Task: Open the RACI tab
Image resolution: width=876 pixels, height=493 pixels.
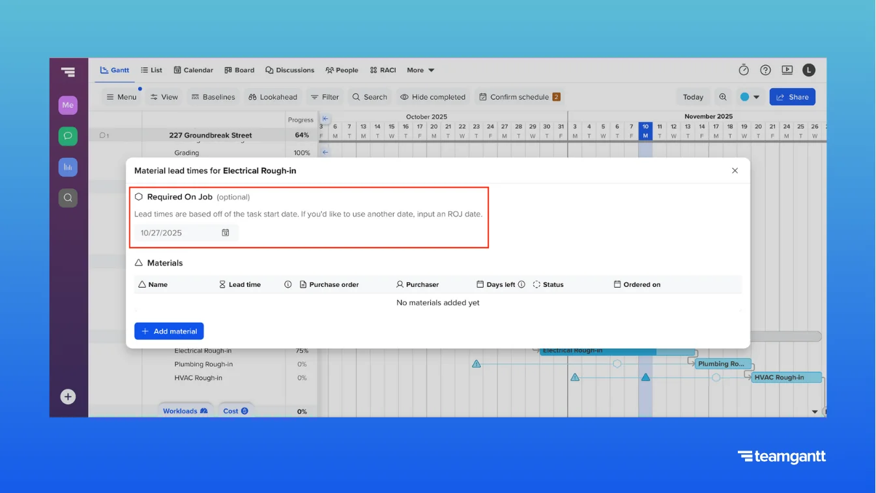Action: pos(383,70)
